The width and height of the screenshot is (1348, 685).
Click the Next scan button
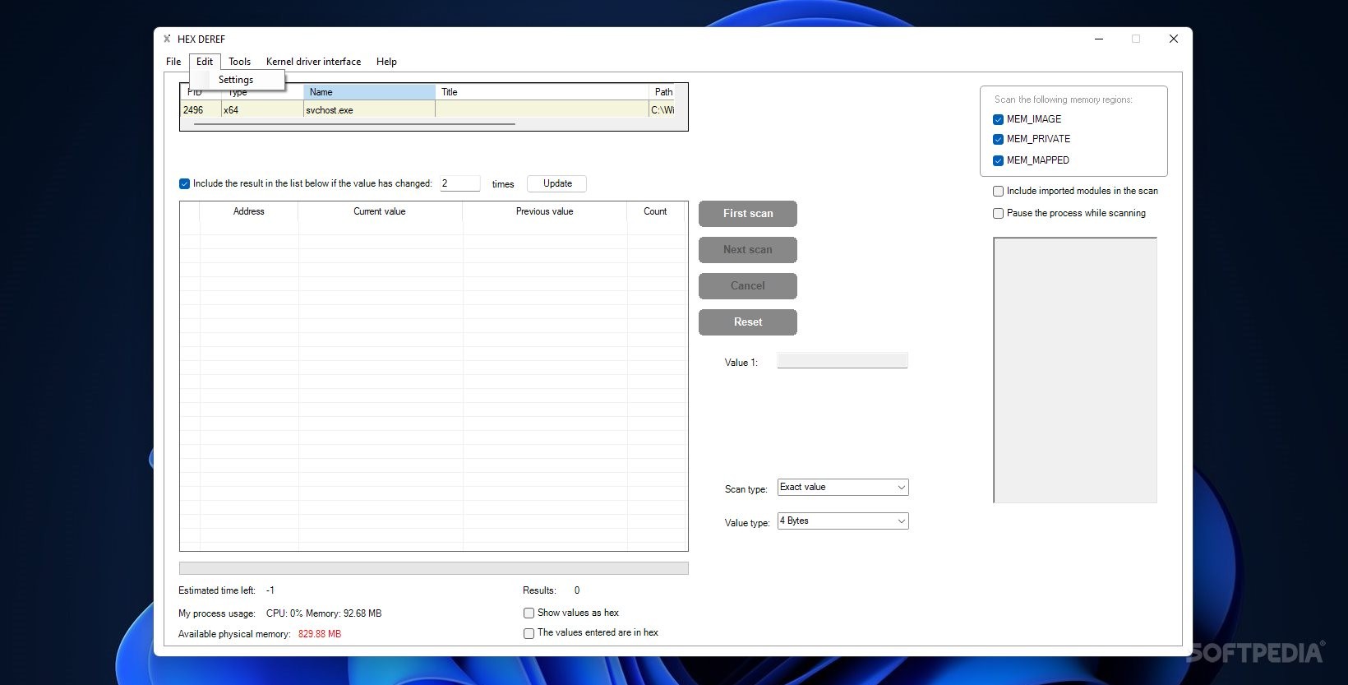click(x=748, y=249)
